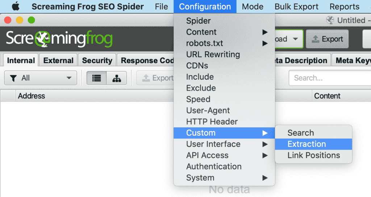Click the Content column header
Image resolution: width=371 pixels, height=197 pixels.
[341, 96]
